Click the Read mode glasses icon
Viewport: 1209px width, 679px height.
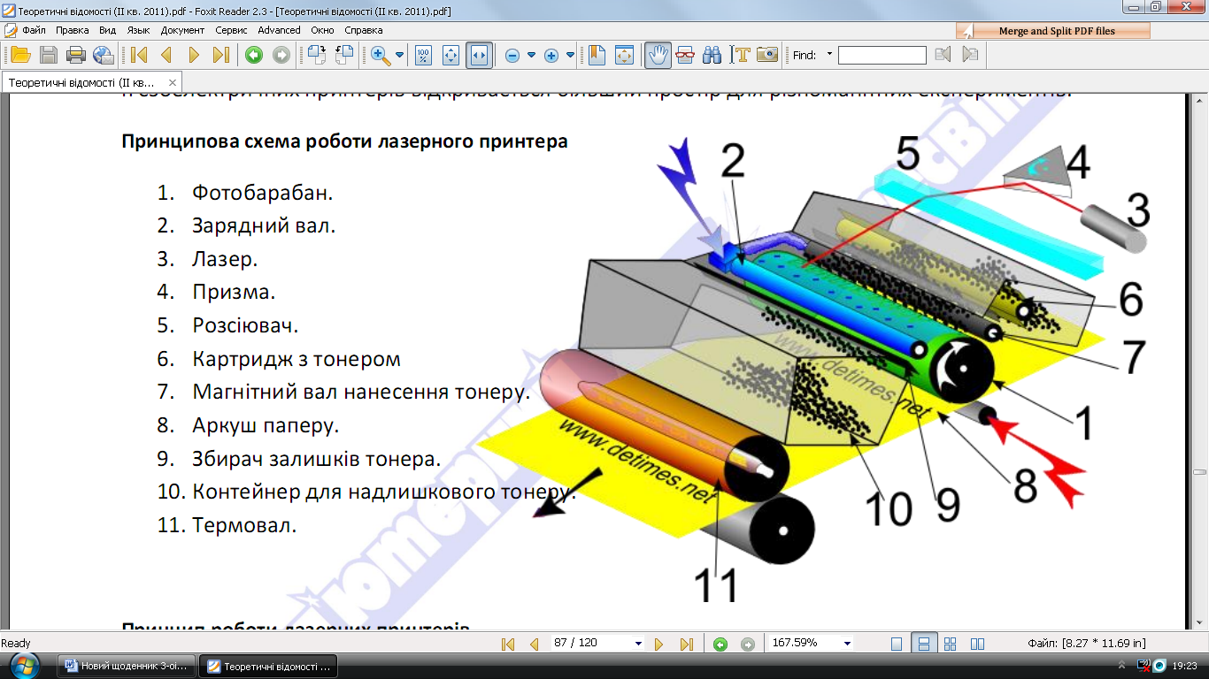coord(685,55)
